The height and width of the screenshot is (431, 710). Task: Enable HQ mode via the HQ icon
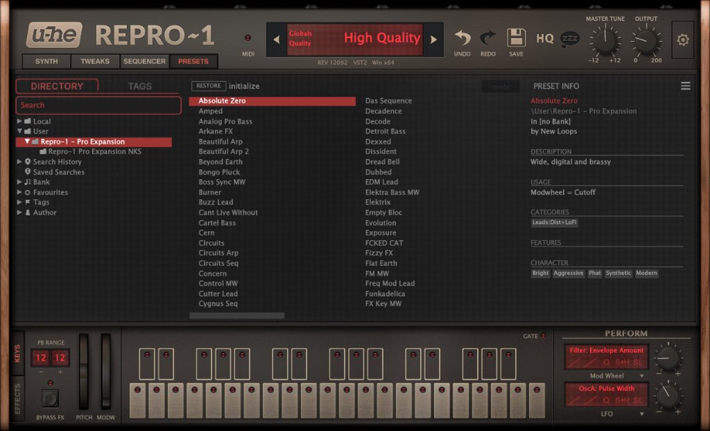tap(544, 40)
